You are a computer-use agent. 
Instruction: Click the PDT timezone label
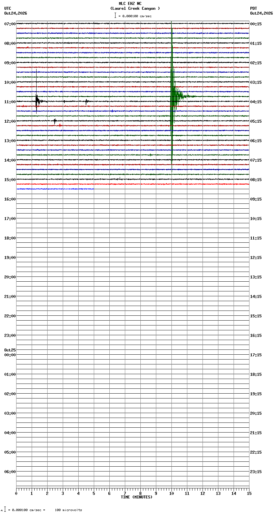(x=254, y=8)
